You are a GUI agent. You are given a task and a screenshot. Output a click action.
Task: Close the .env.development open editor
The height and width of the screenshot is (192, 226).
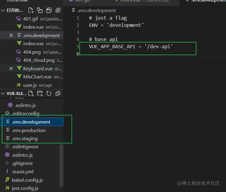(11, 35)
